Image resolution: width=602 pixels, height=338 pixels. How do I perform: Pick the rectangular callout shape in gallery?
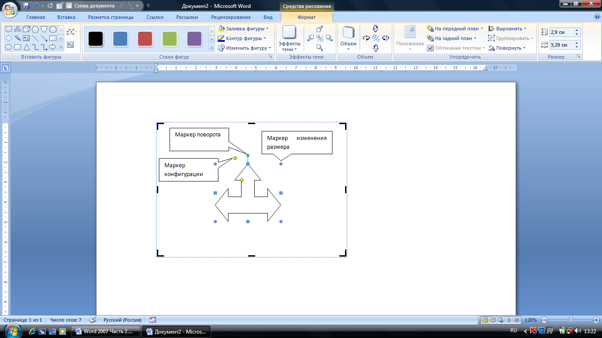(9, 29)
